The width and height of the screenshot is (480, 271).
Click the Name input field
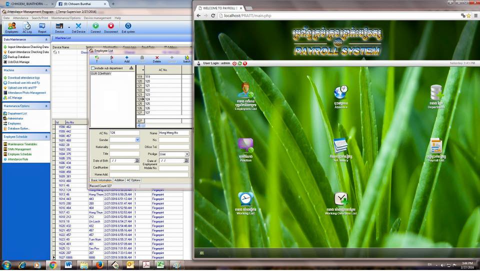pyautogui.click(x=173, y=133)
